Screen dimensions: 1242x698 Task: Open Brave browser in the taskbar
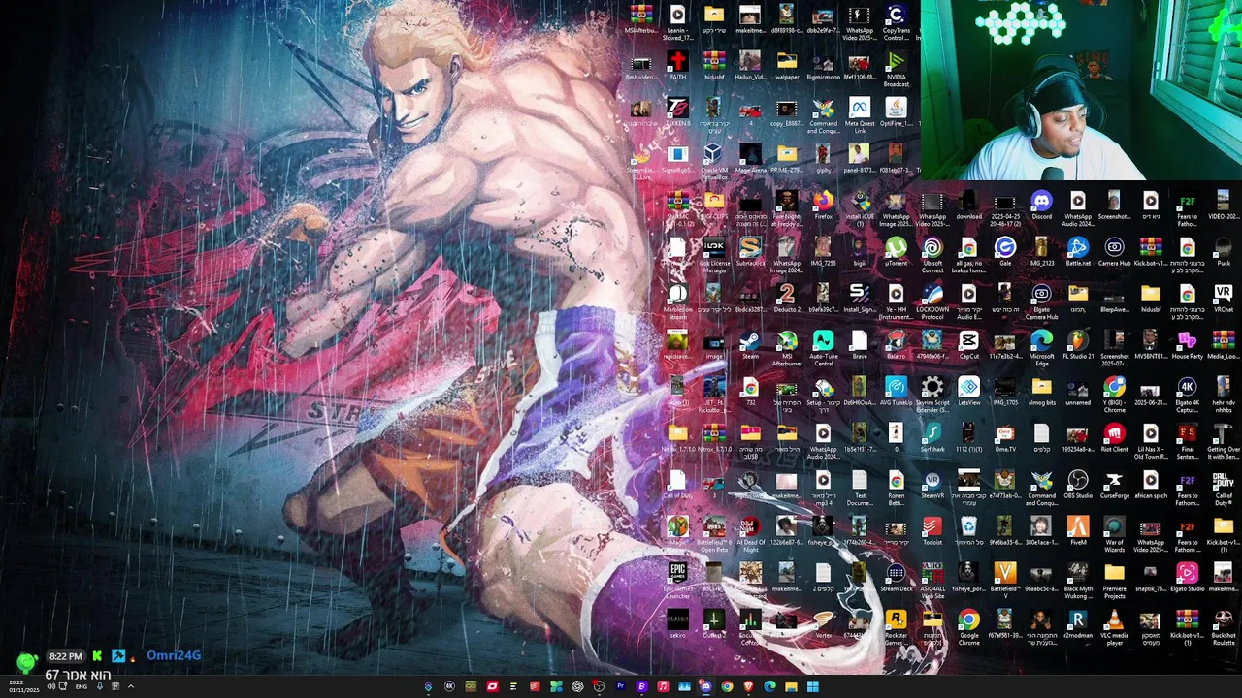coord(748,686)
